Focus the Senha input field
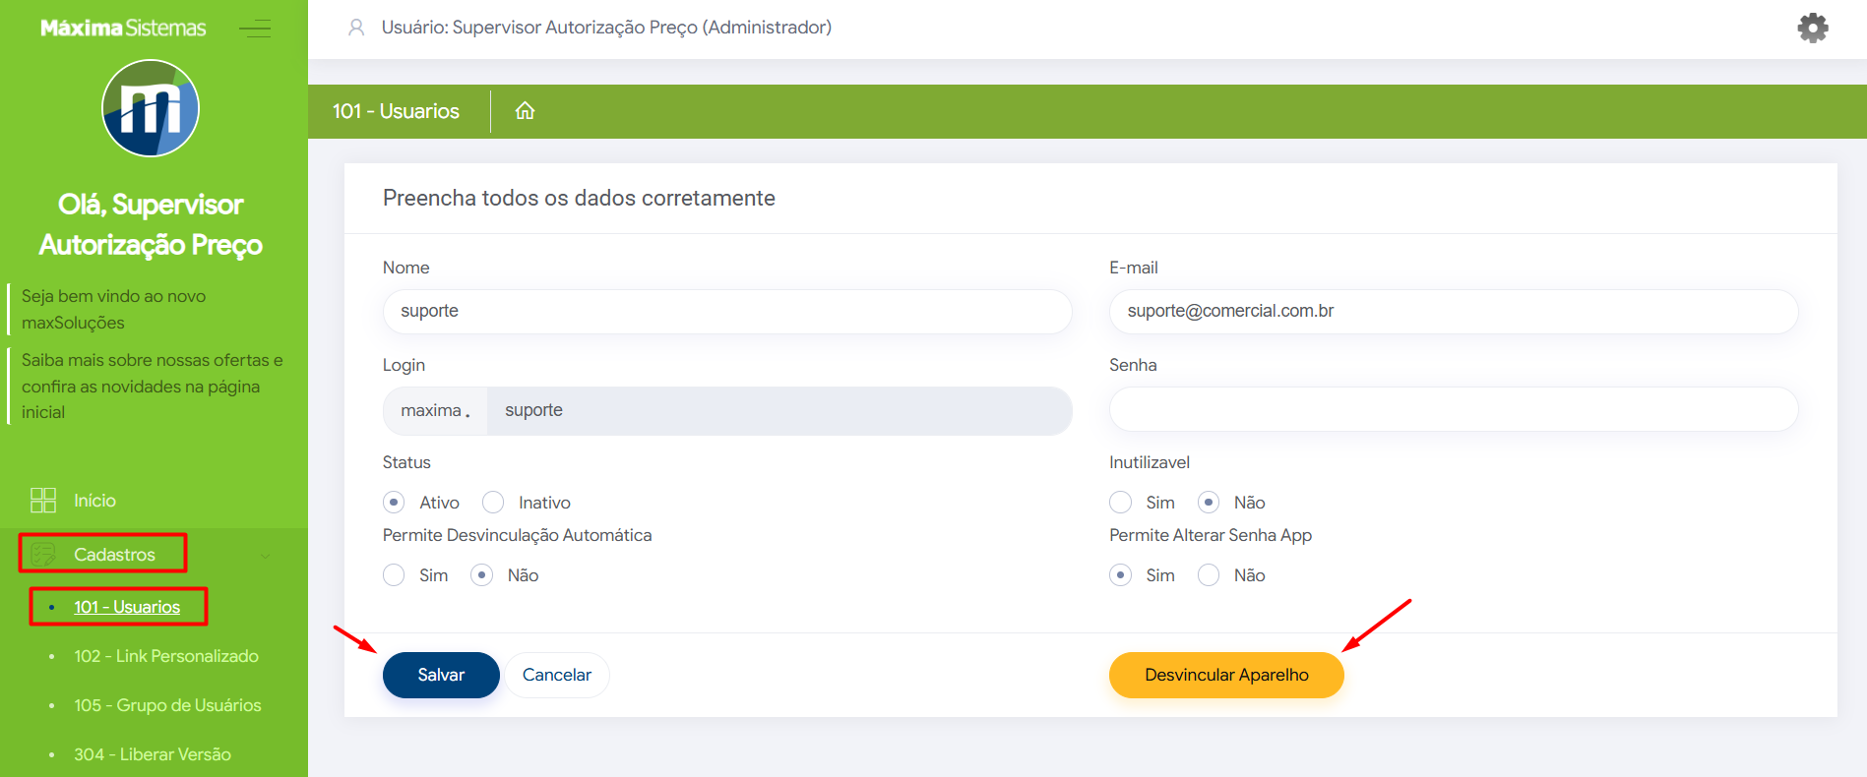 (1453, 409)
